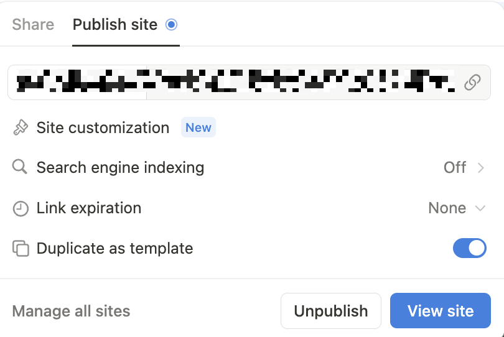Click the Off value for indexing
Viewport: 504px width, 337px height.
tap(455, 167)
